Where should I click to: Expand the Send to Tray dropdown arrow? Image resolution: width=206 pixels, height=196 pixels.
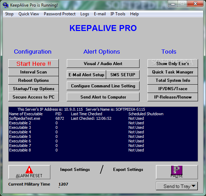click(x=193, y=186)
